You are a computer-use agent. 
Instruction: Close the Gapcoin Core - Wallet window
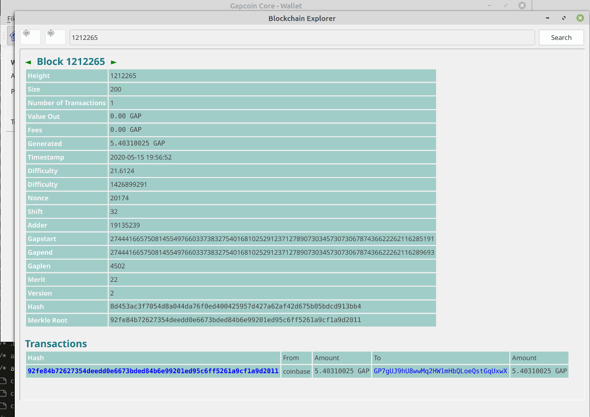click(x=522, y=5)
